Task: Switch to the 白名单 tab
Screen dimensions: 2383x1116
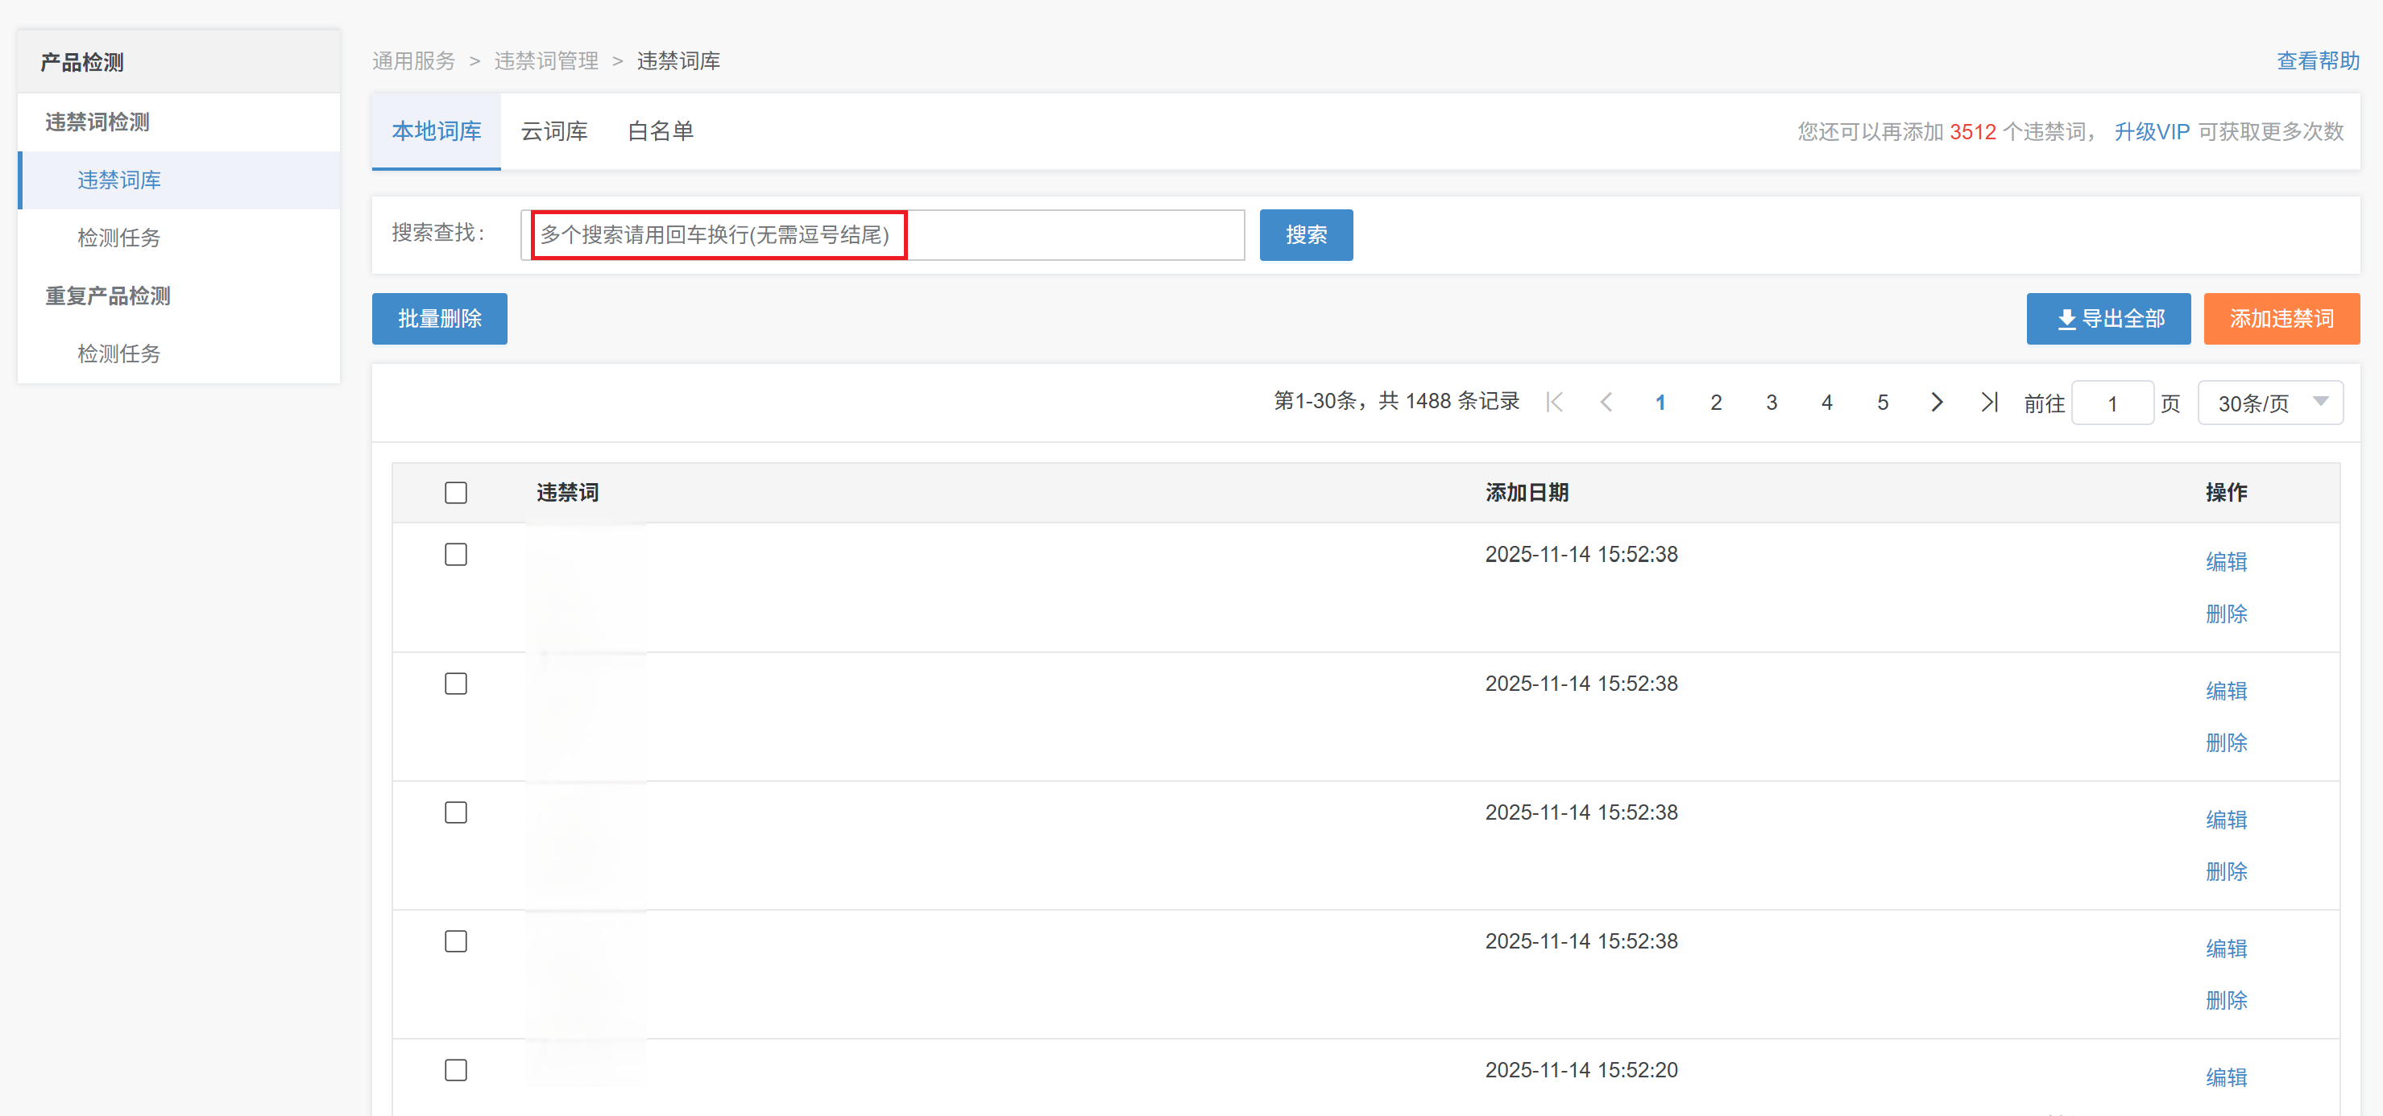Action: pos(660,131)
